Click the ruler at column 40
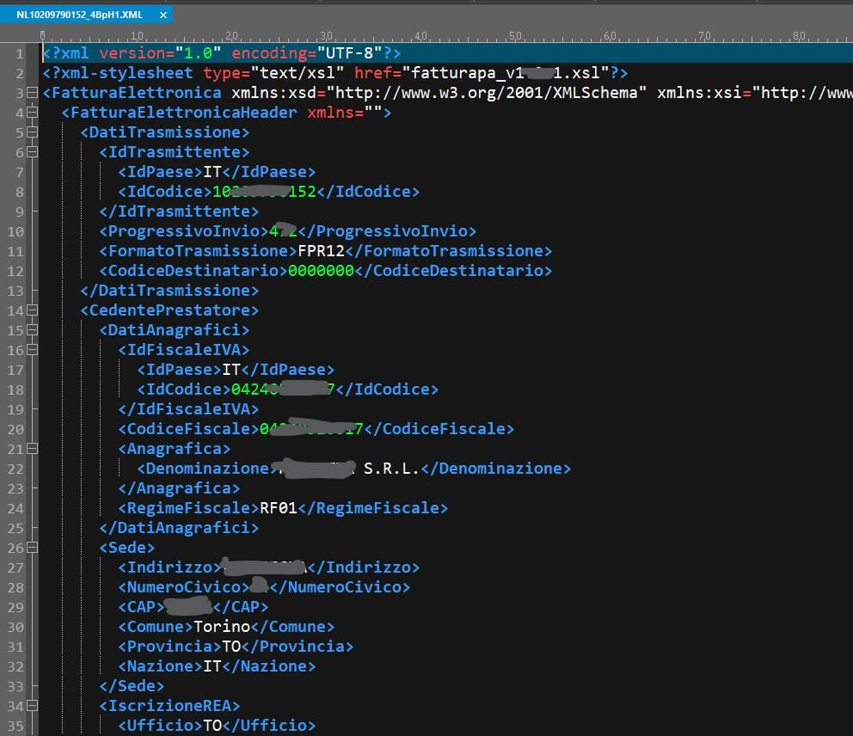853x736 pixels. [x=420, y=37]
